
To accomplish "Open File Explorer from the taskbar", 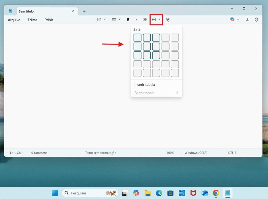I will point(148,193).
